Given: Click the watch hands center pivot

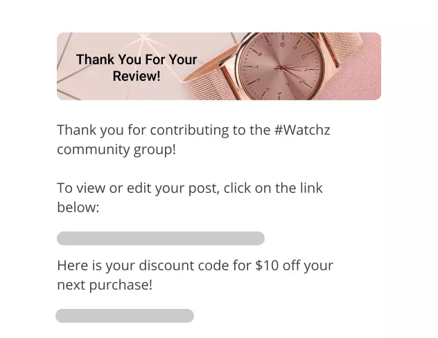Looking at the screenshot, I should (x=281, y=68).
